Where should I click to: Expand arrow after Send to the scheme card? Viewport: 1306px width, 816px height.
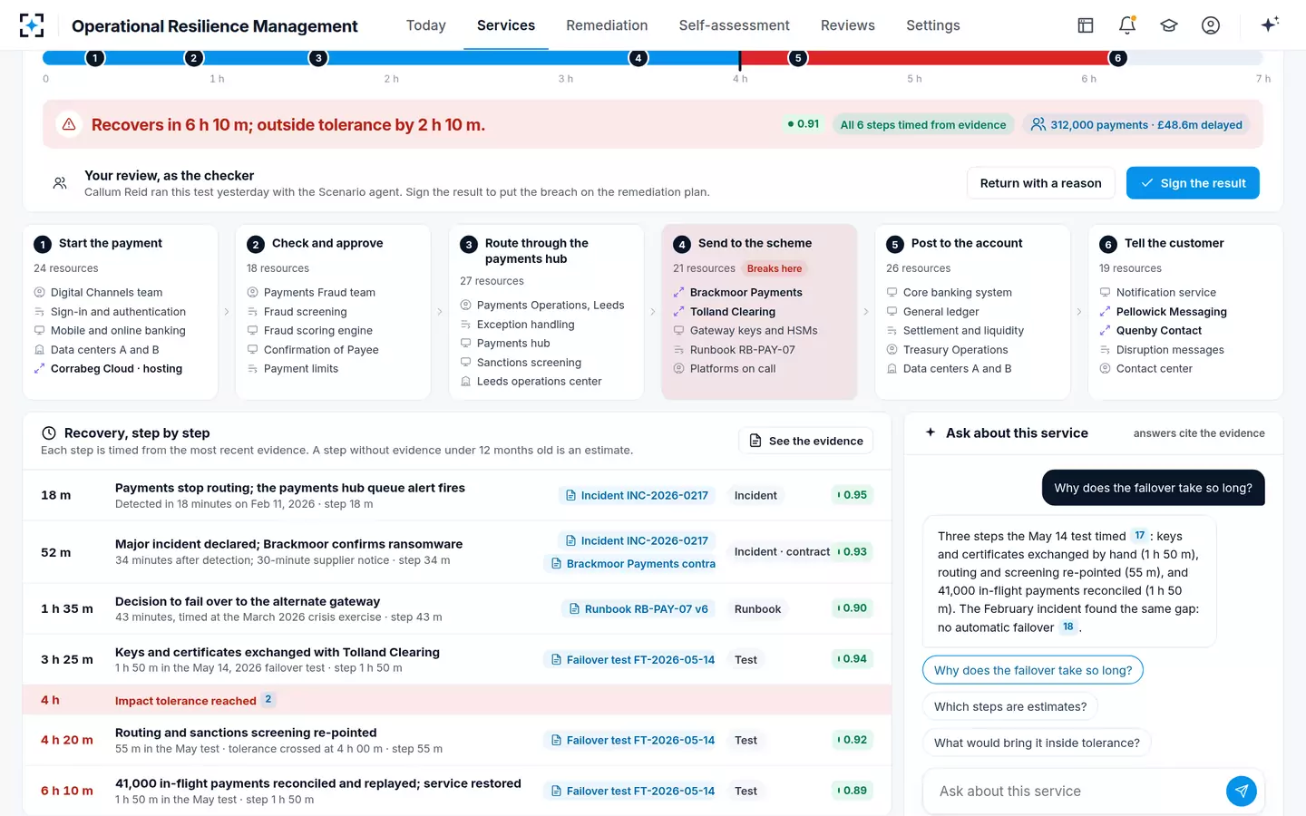pos(866,312)
